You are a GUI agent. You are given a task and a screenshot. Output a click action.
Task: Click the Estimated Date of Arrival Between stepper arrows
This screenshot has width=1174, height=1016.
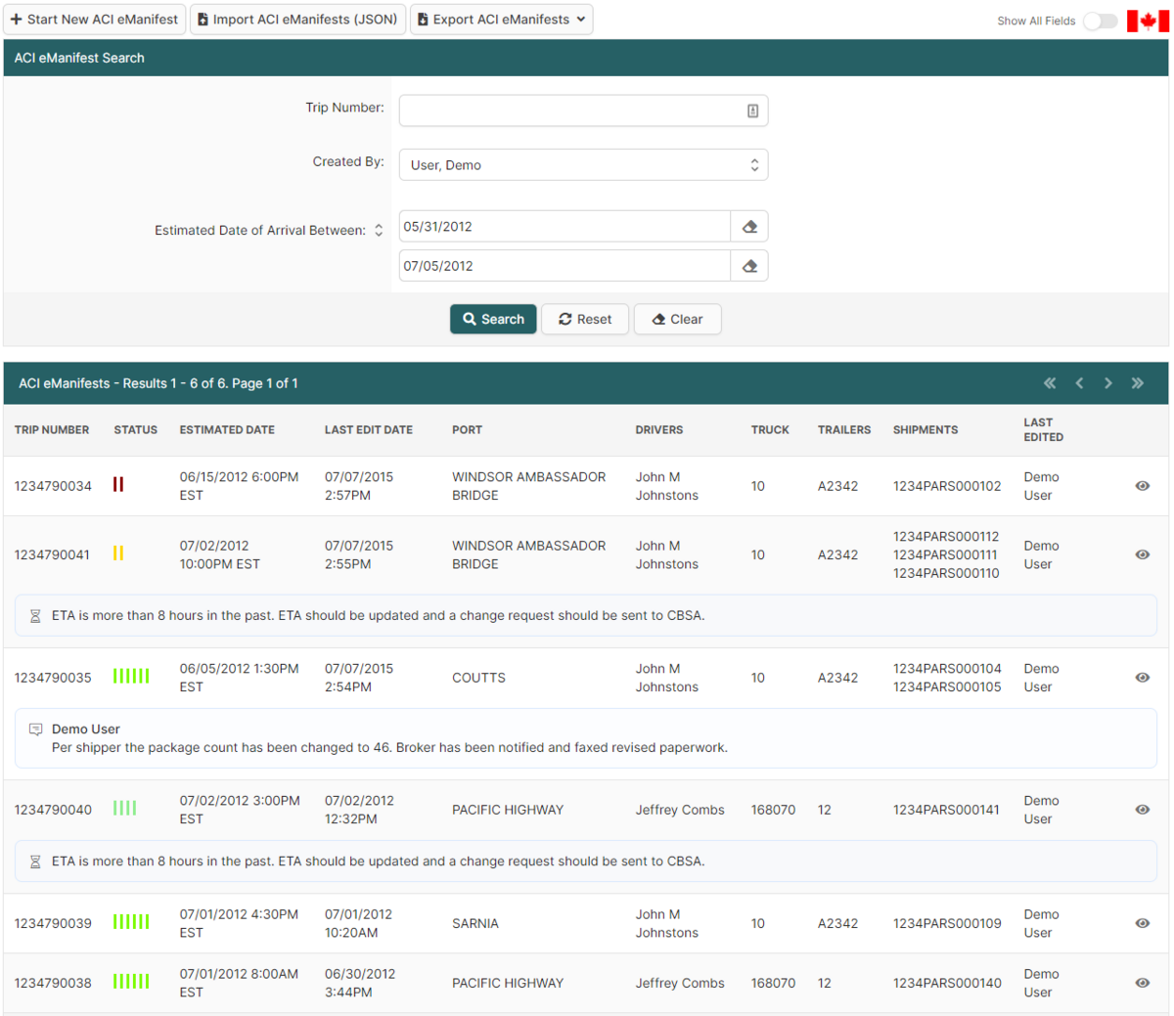tap(378, 230)
